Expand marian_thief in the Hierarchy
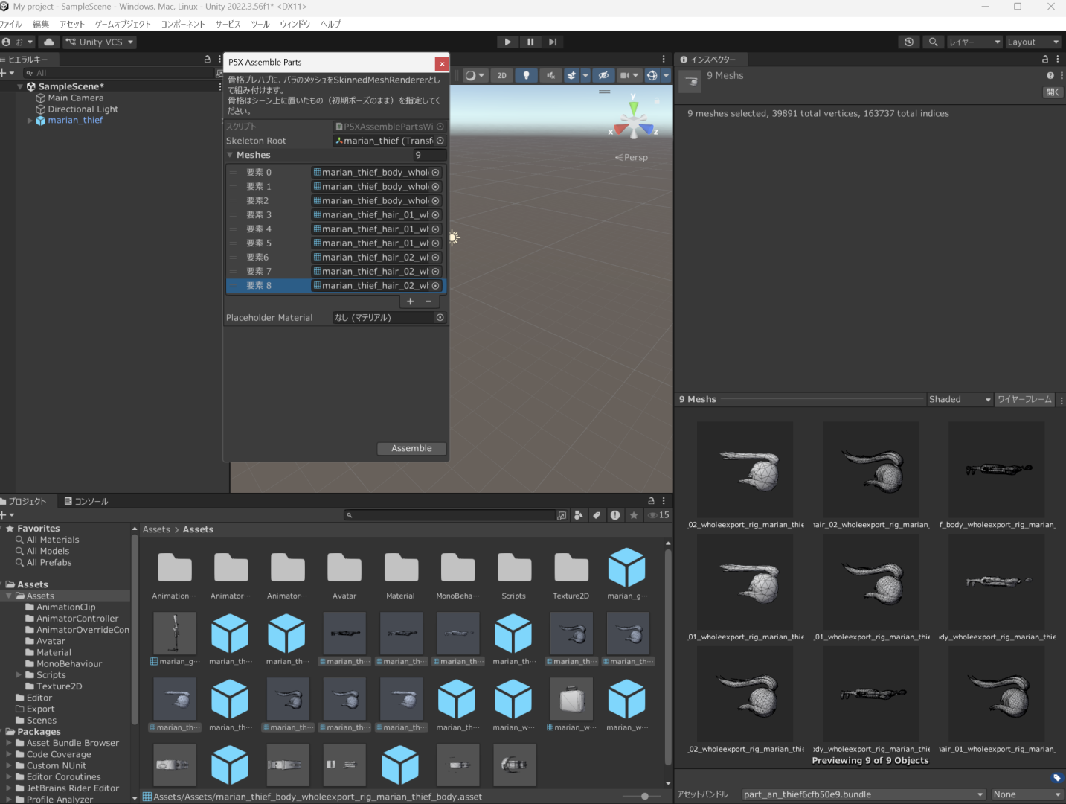1066x804 pixels. pos(30,121)
